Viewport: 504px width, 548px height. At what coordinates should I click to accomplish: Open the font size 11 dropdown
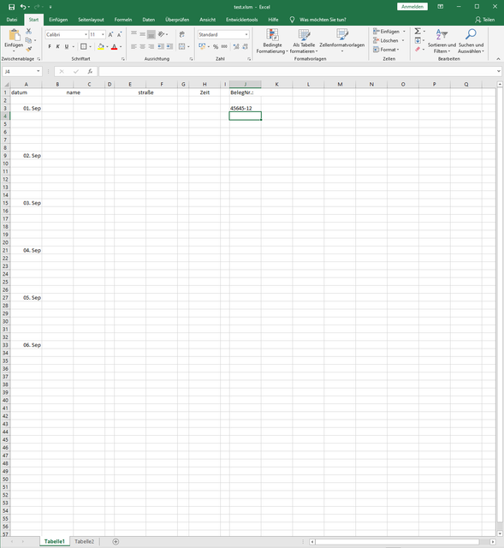[103, 34]
